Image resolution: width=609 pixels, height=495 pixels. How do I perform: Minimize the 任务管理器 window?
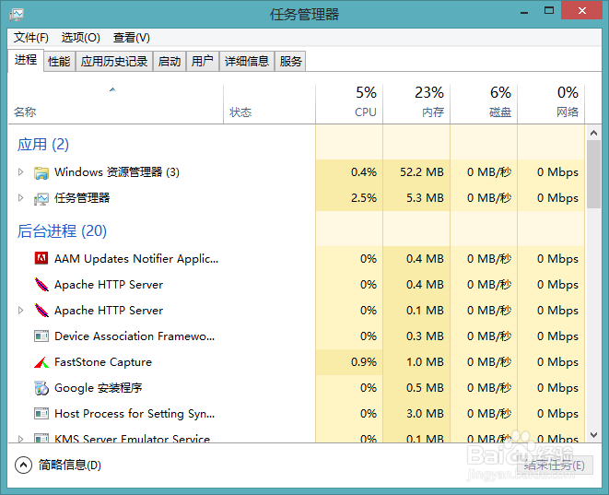(524, 11)
